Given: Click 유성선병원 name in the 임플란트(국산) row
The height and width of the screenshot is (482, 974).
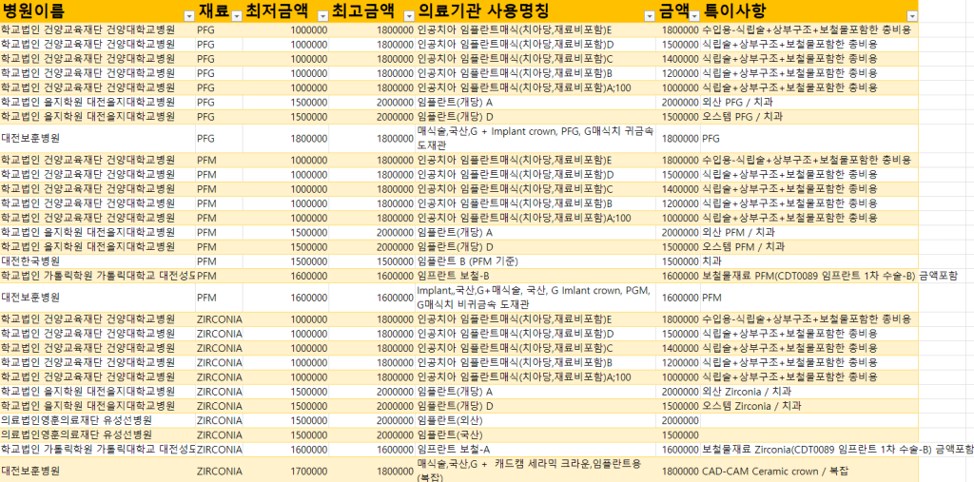Looking at the screenshot, I should [98, 434].
